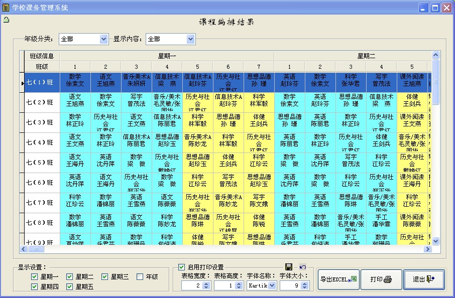Click 写字 曾茂法 cell in 七(6)班 row
Viewport: 455px width, 298px height.
pos(228,182)
